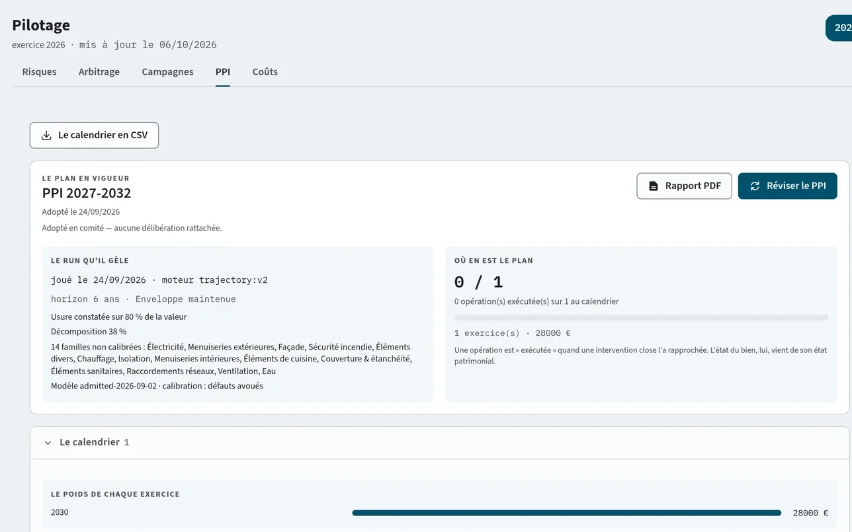Click the 28000 € amount beside the 2030 bar
The height and width of the screenshot is (532, 852).
(x=810, y=513)
